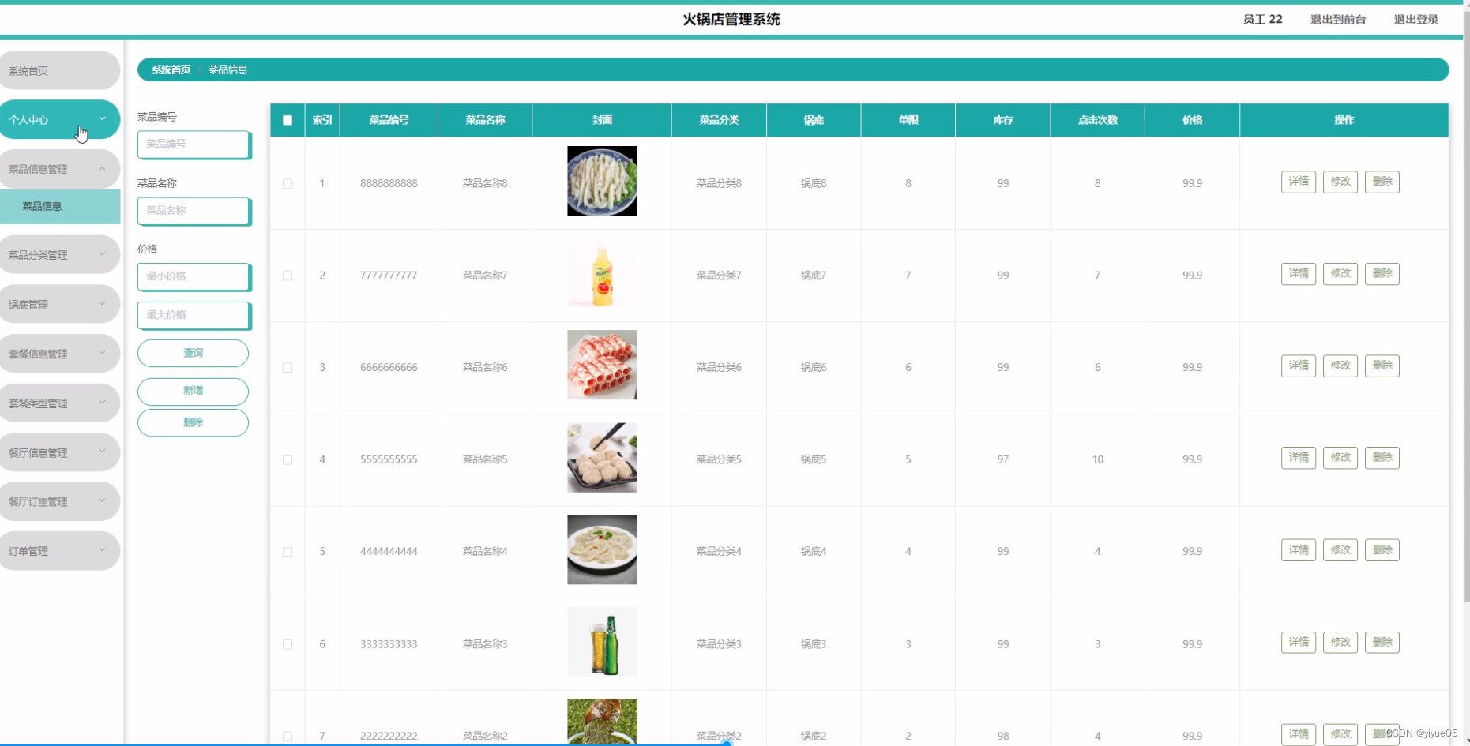1470x746 pixels.
Task: Click 详情 for 菜品名称2
Action: pyautogui.click(x=1299, y=734)
